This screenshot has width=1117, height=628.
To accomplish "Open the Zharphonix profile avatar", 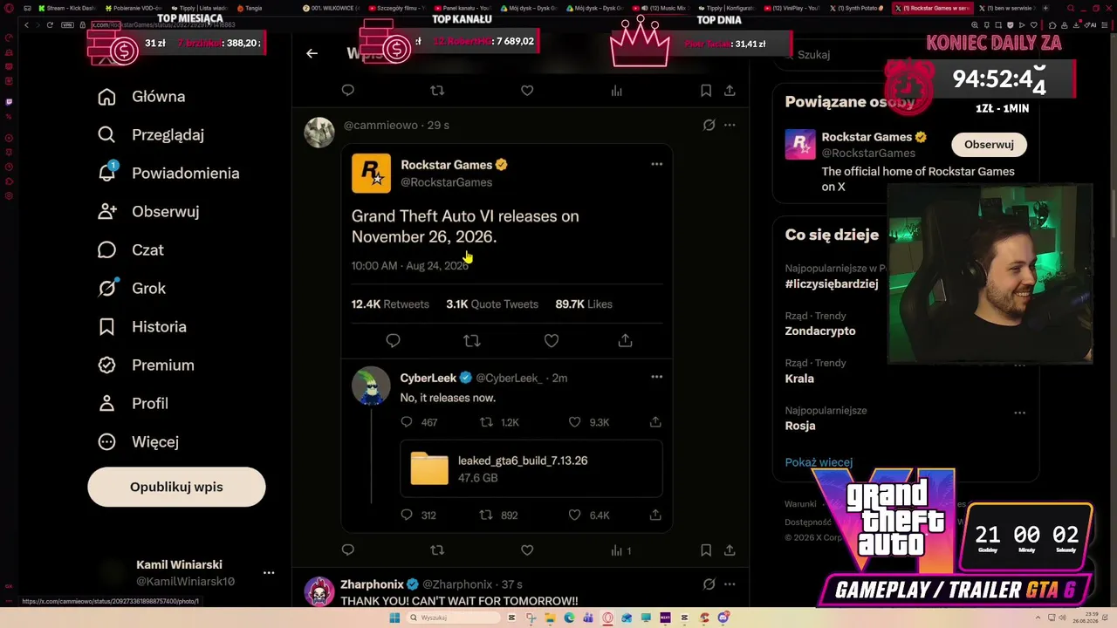I will tap(319, 591).
